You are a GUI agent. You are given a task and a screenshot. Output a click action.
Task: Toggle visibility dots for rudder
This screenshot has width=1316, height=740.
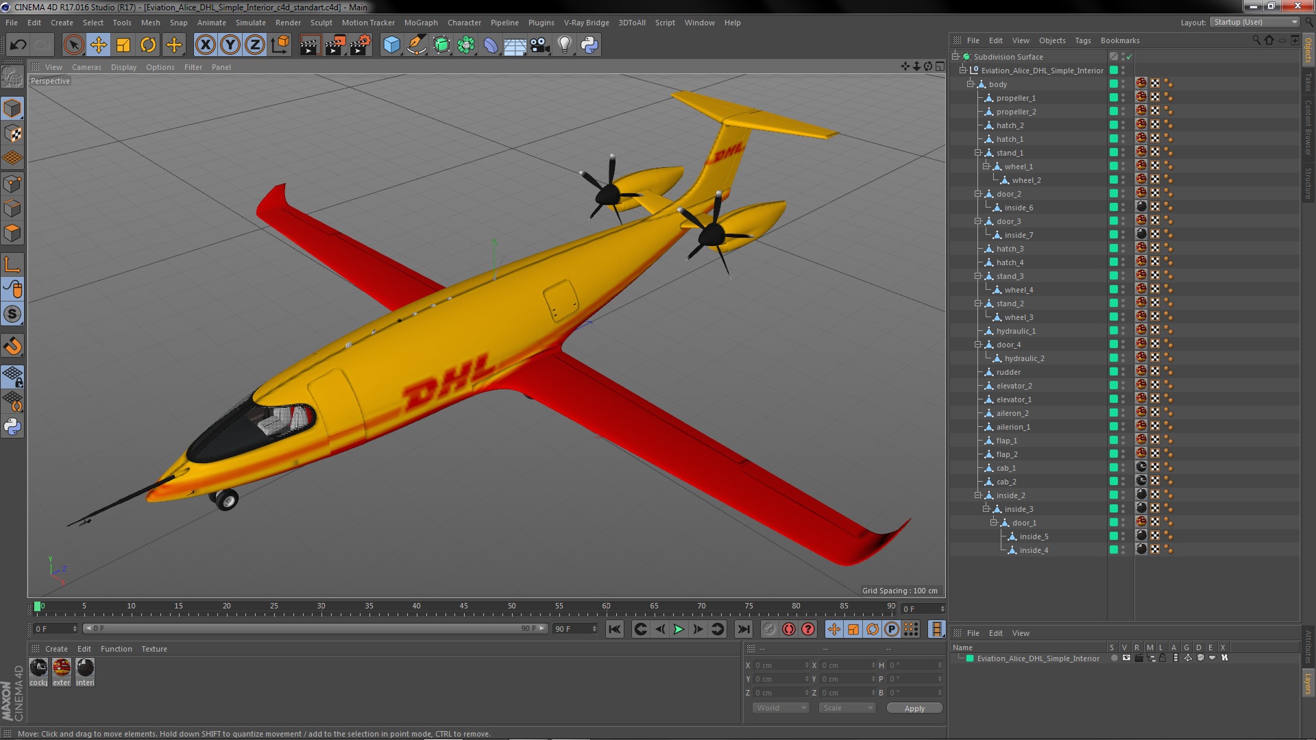(x=1123, y=372)
